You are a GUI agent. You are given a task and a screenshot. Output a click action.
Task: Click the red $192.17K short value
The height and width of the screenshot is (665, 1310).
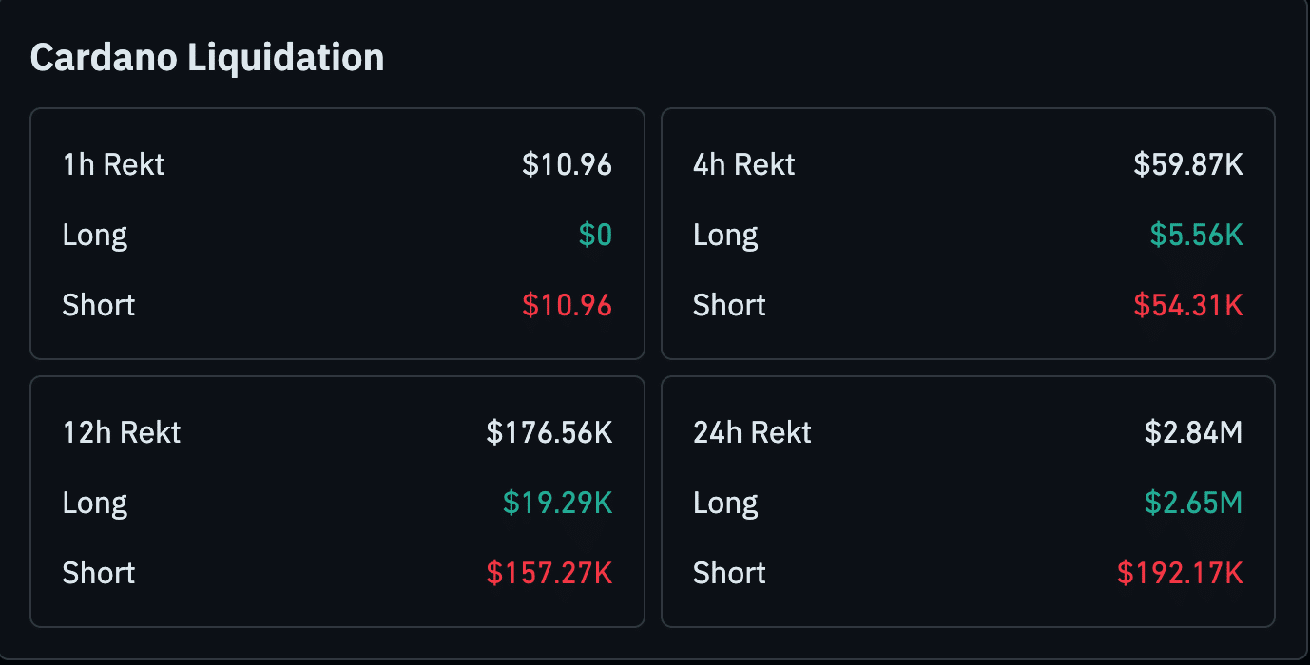pyautogui.click(x=1180, y=573)
